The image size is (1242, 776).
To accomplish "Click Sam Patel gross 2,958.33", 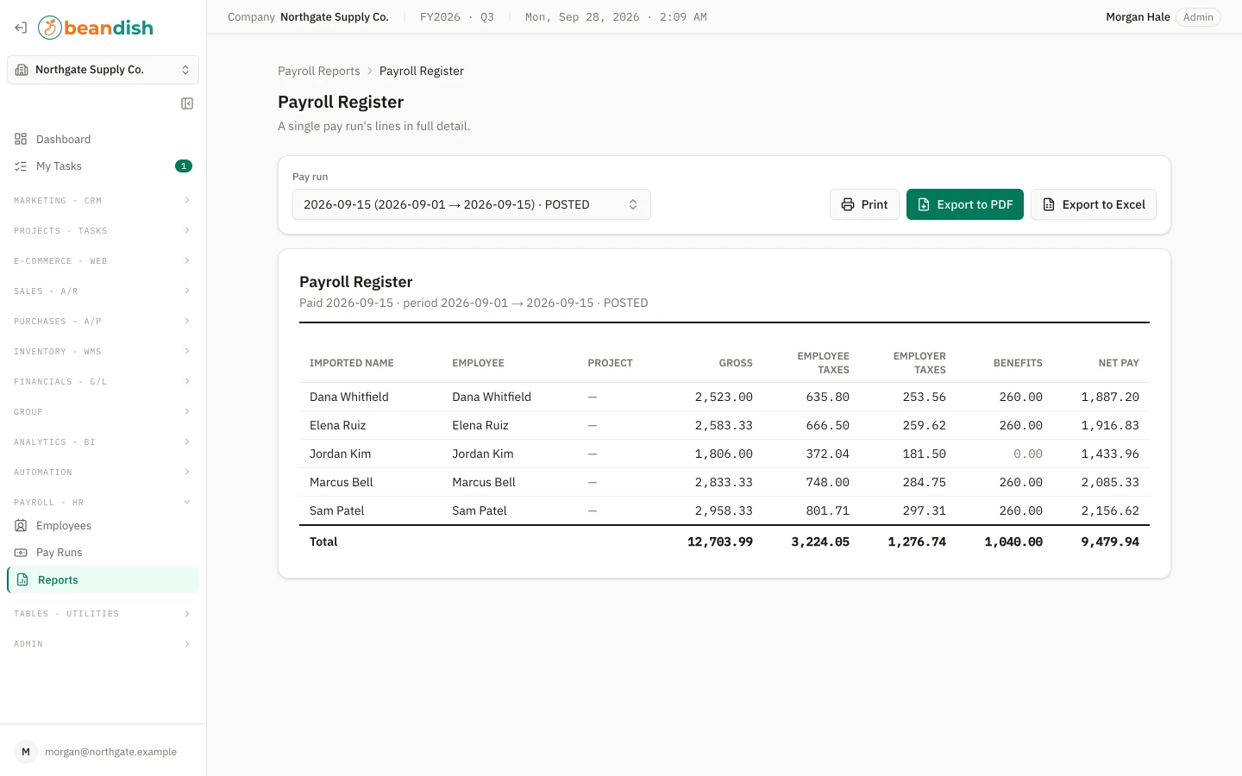I will (724, 510).
